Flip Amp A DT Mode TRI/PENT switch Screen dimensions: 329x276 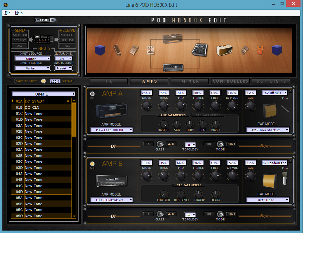point(220,144)
